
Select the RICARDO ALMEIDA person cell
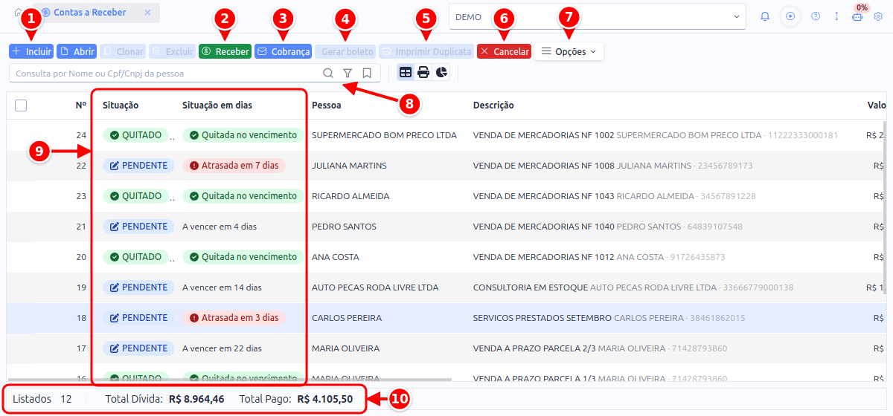[351, 196]
